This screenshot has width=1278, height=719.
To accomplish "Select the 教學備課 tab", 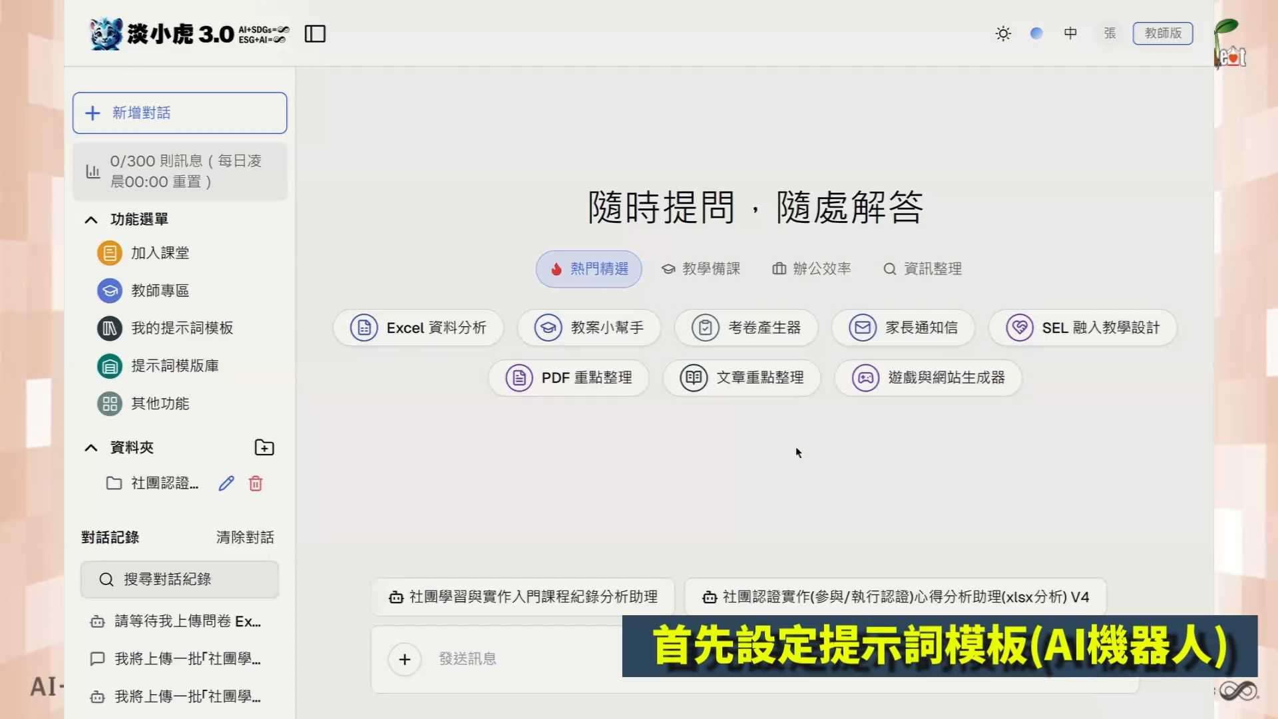I will pos(700,269).
